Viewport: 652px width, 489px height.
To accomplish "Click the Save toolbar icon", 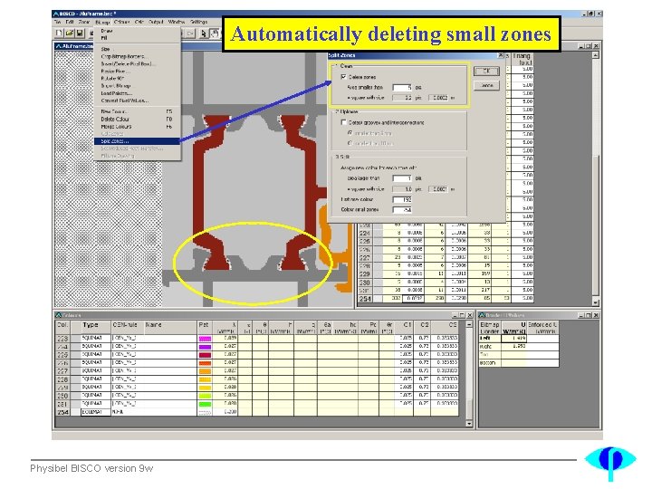I will (79, 33).
